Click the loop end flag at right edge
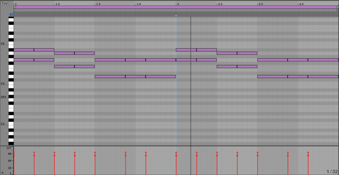This screenshot has height=175, width=339. click(337, 7)
